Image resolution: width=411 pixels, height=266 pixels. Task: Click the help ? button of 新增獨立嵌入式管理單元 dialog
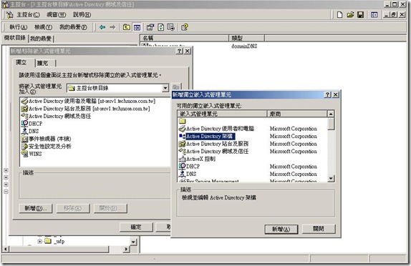[328, 95]
